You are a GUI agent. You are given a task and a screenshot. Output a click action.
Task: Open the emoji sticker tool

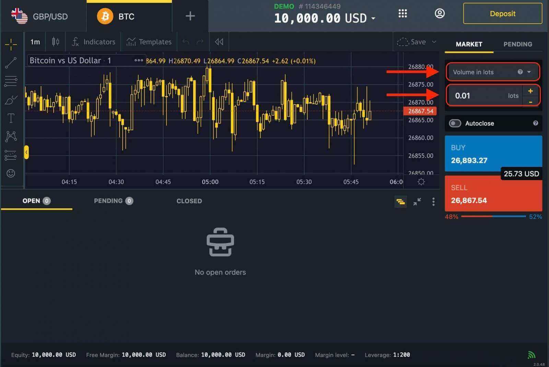(x=11, y=173)
